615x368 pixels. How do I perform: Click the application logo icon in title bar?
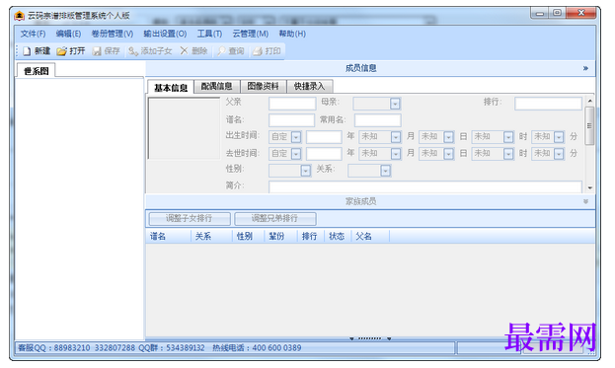click(x=19, y=16)
